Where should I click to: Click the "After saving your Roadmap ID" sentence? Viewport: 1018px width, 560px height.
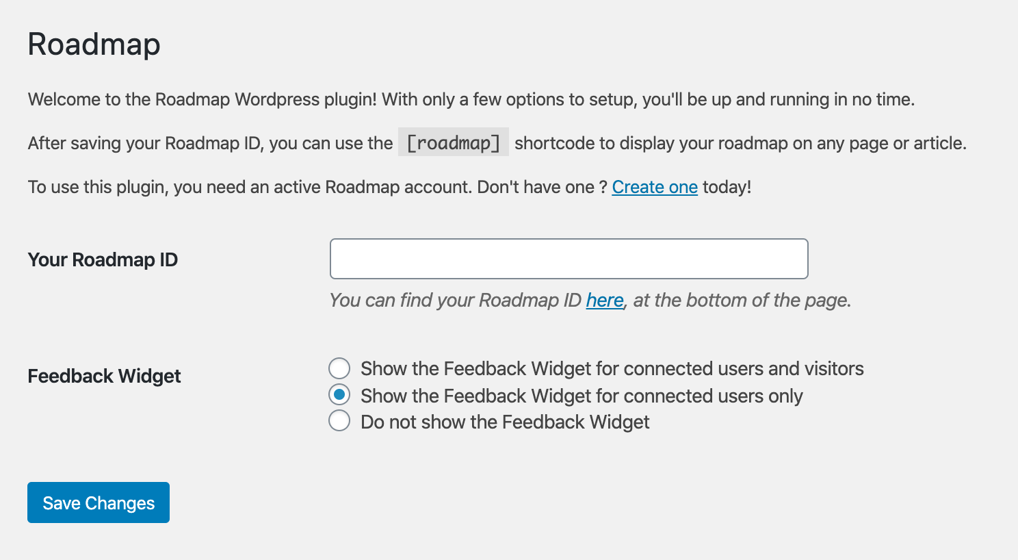[210, 143]
